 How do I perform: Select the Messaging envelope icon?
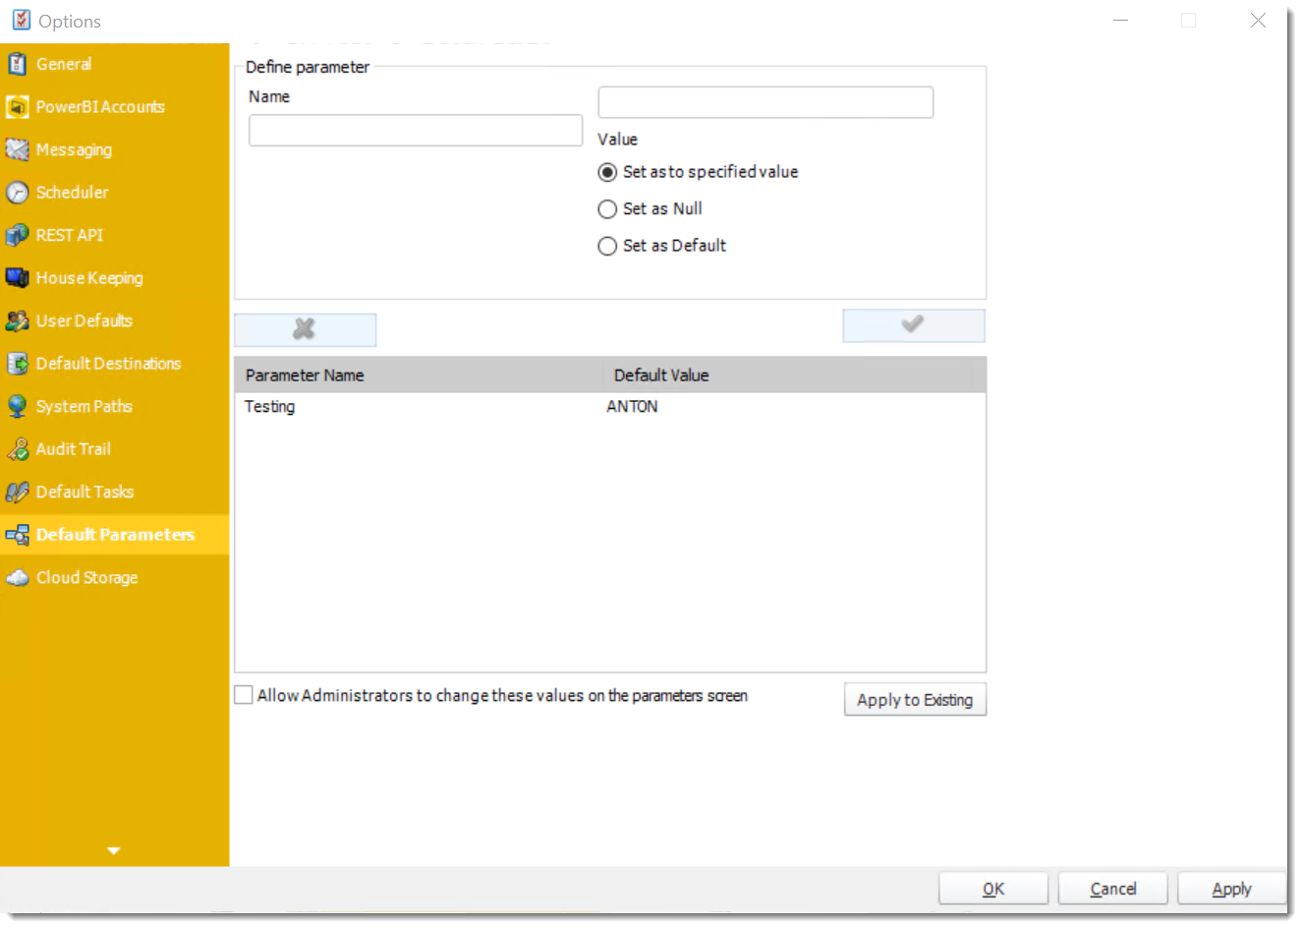click(17, 150)
